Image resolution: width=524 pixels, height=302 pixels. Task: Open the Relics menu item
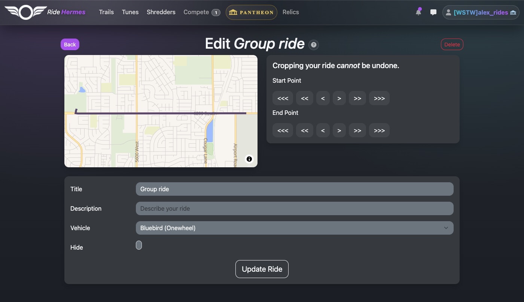[291, 12]
